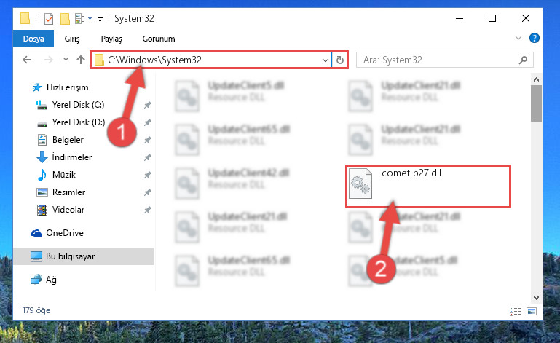Screen dimensions: 560x343
Task: Open the Dosya menu tab
Action: 33,39
